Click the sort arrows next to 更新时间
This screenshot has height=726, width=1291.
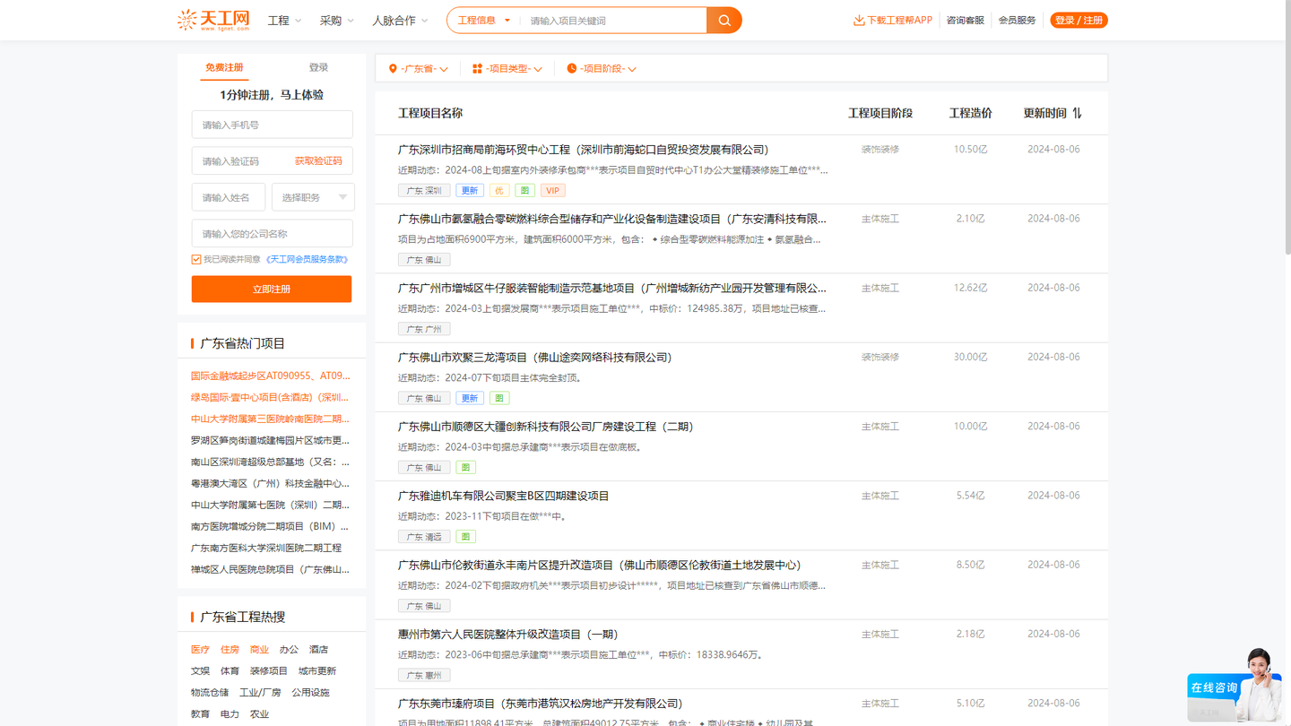pos(1077,113)
